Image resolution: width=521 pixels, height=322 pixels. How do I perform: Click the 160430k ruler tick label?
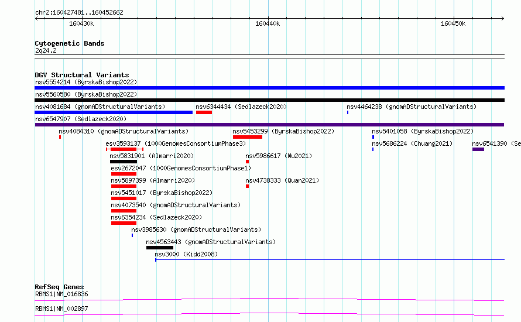point(81,23)
